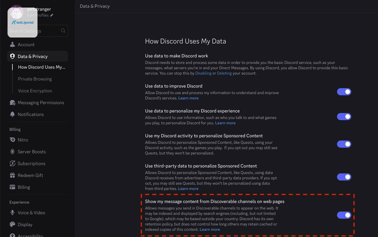Image resolution: width=378 pixels, height=237 pixels.
Task: Click the Voice & Video microphone icon
Action: pos(12,213)
